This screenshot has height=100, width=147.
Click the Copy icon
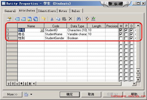tap(58, 19)
